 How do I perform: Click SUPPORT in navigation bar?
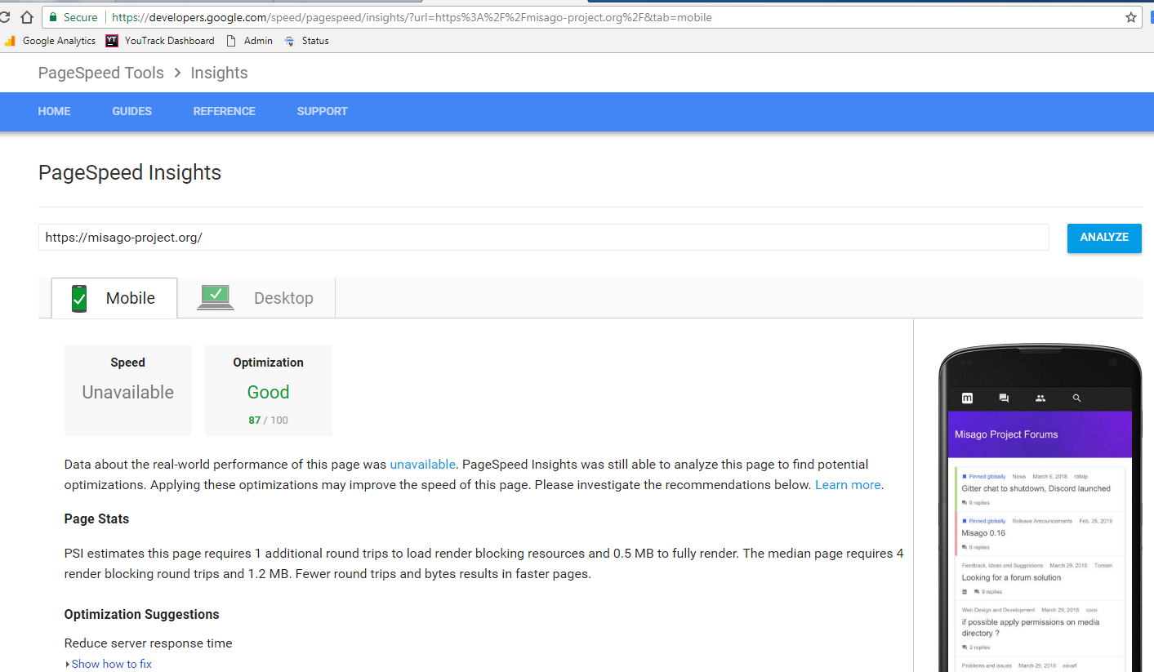click(x=322, y=111)
